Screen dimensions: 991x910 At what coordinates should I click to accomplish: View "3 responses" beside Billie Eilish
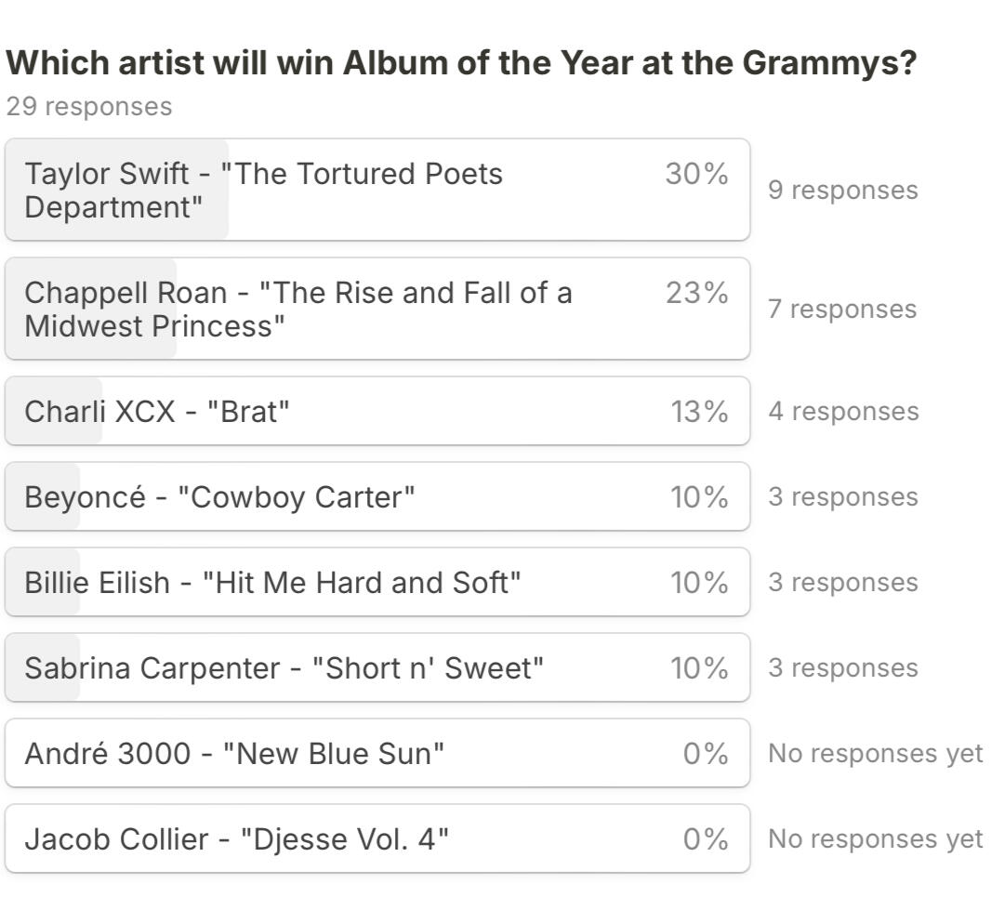coord(842,583)
